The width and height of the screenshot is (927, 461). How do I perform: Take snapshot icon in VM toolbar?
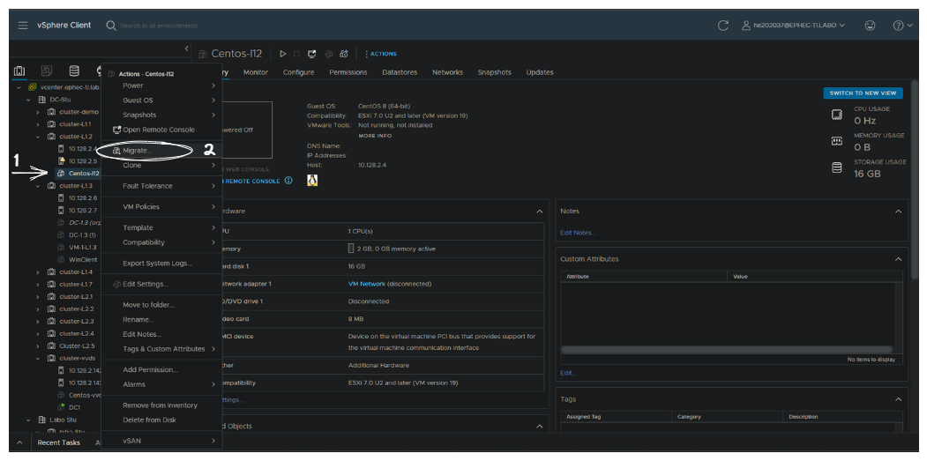point(344,54)
